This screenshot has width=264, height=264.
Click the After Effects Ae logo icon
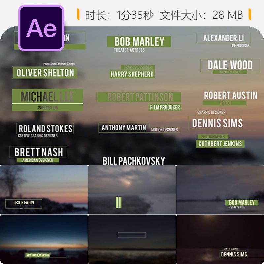pyautogui.click(x=41, y=28)
